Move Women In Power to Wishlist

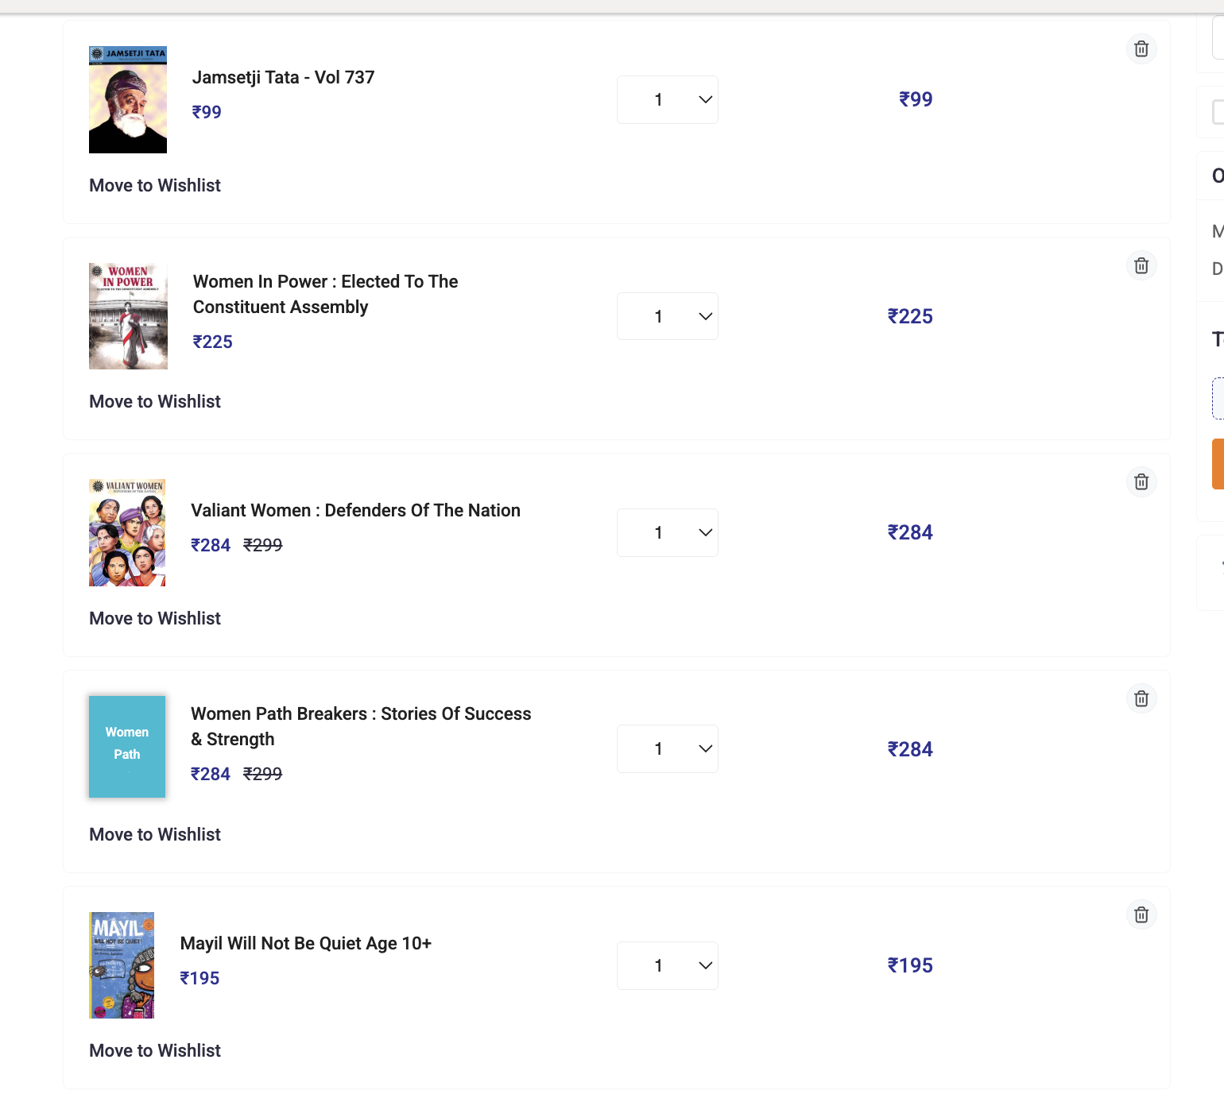pos(155,401)
